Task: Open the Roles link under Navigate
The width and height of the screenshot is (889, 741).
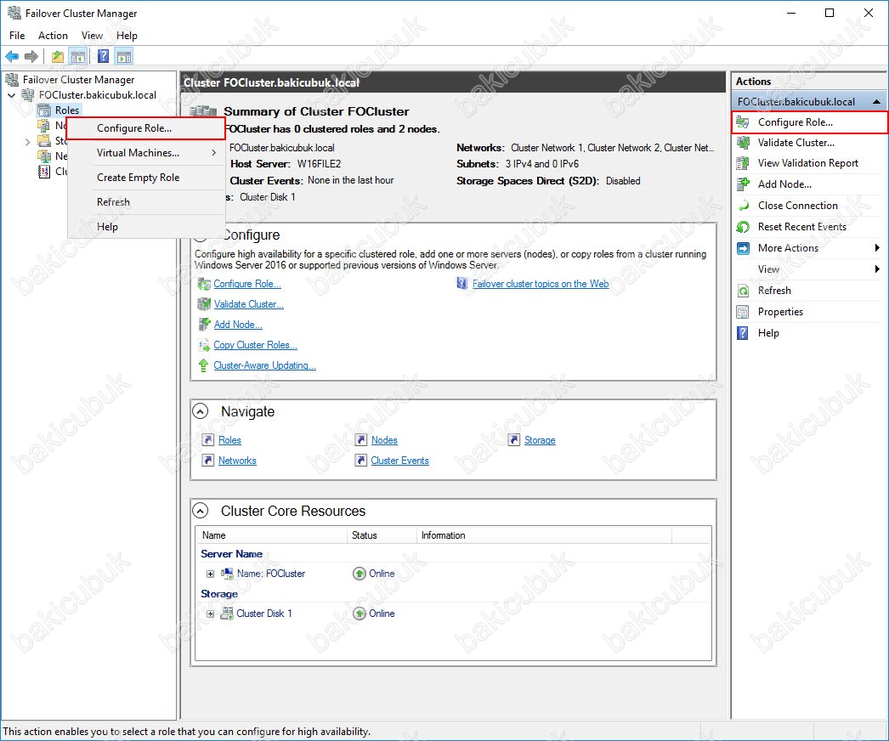Action: click(229, 440)
